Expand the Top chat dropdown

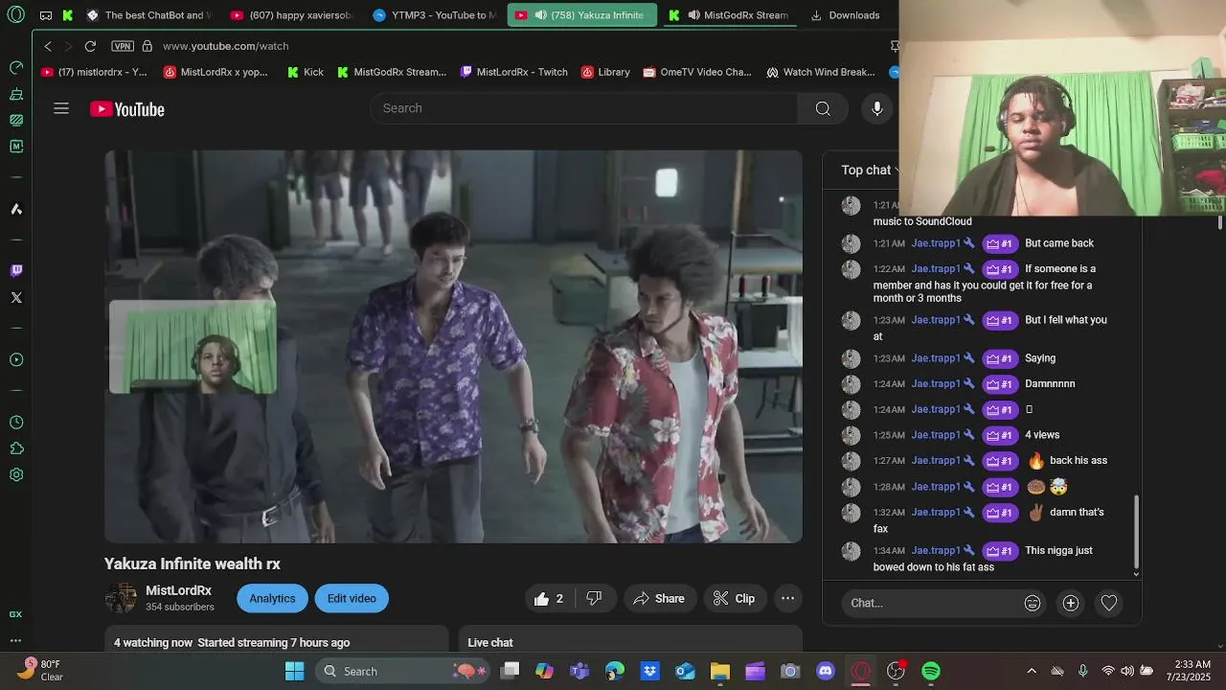pyautogui.click(x=871, y=170)
